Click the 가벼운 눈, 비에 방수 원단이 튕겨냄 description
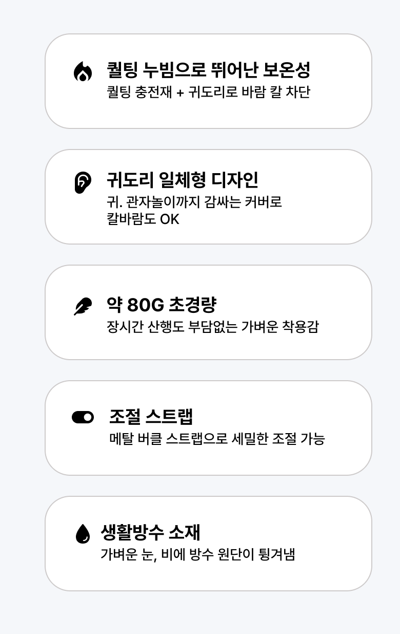Image resolution: width=400 pixels, height=634 pixels. (x=198, y=554)
